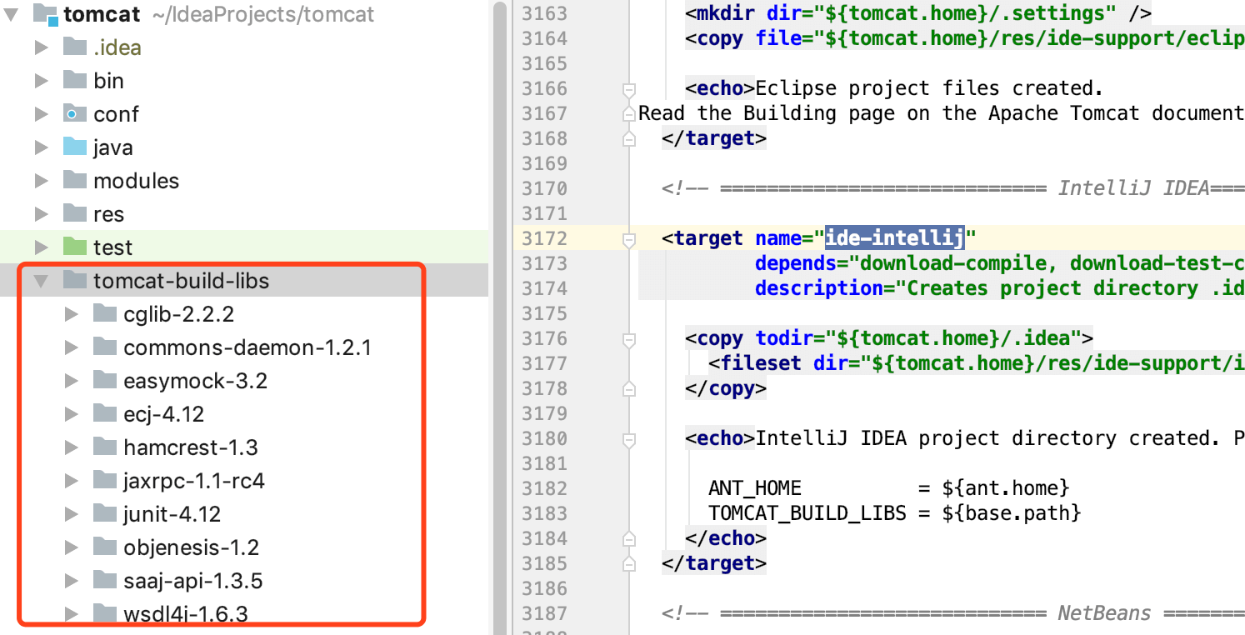Expand the commons-daemon-1.2.1 folder arrow
Image resolution: width=1245 pixels, height=635 pixels.
[x=72, y=347]
